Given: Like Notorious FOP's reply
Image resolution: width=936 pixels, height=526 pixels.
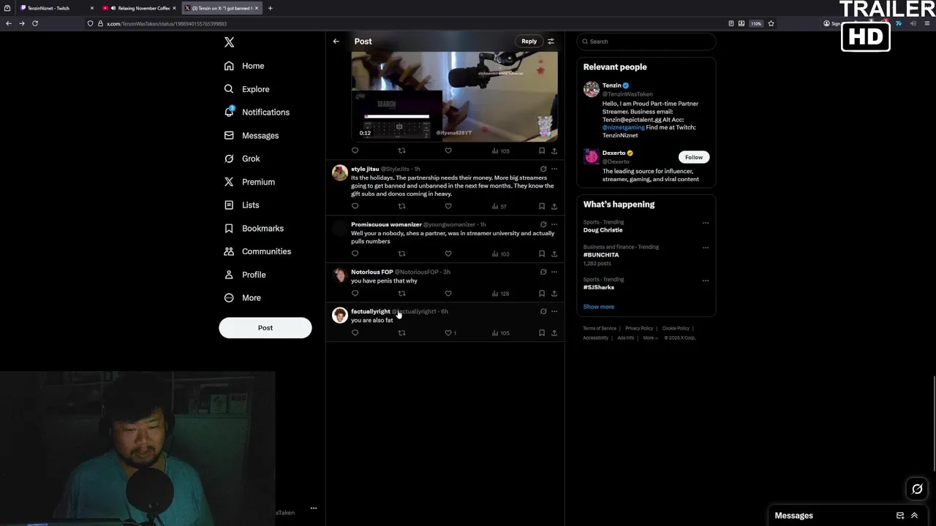Looking at the screenshot, I should (x=448, y=293).
